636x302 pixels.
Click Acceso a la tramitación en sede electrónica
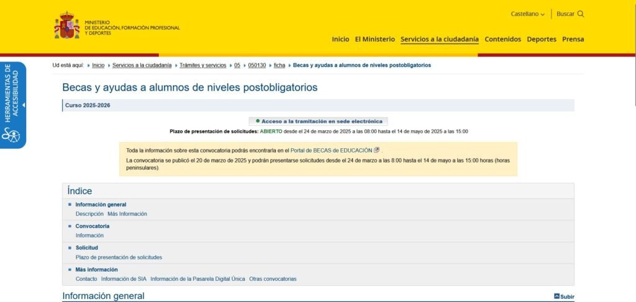[x=322, y=121]
